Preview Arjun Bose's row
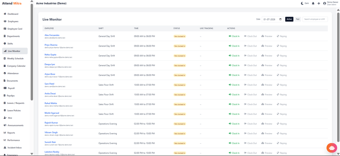The image size is (340, 156). click(267, 75)
